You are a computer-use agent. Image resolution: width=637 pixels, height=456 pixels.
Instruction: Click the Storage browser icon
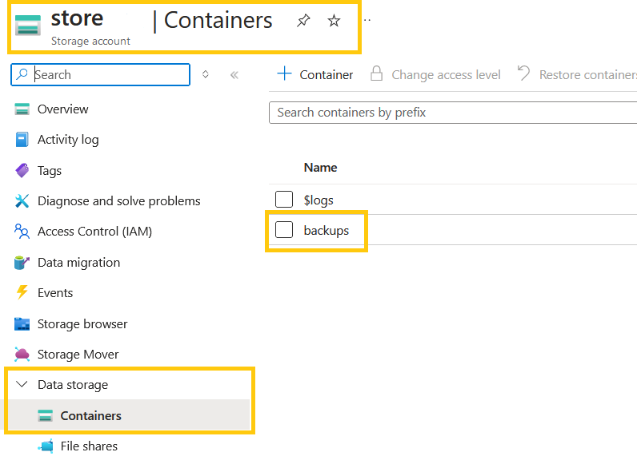click(x=22, y=324)
